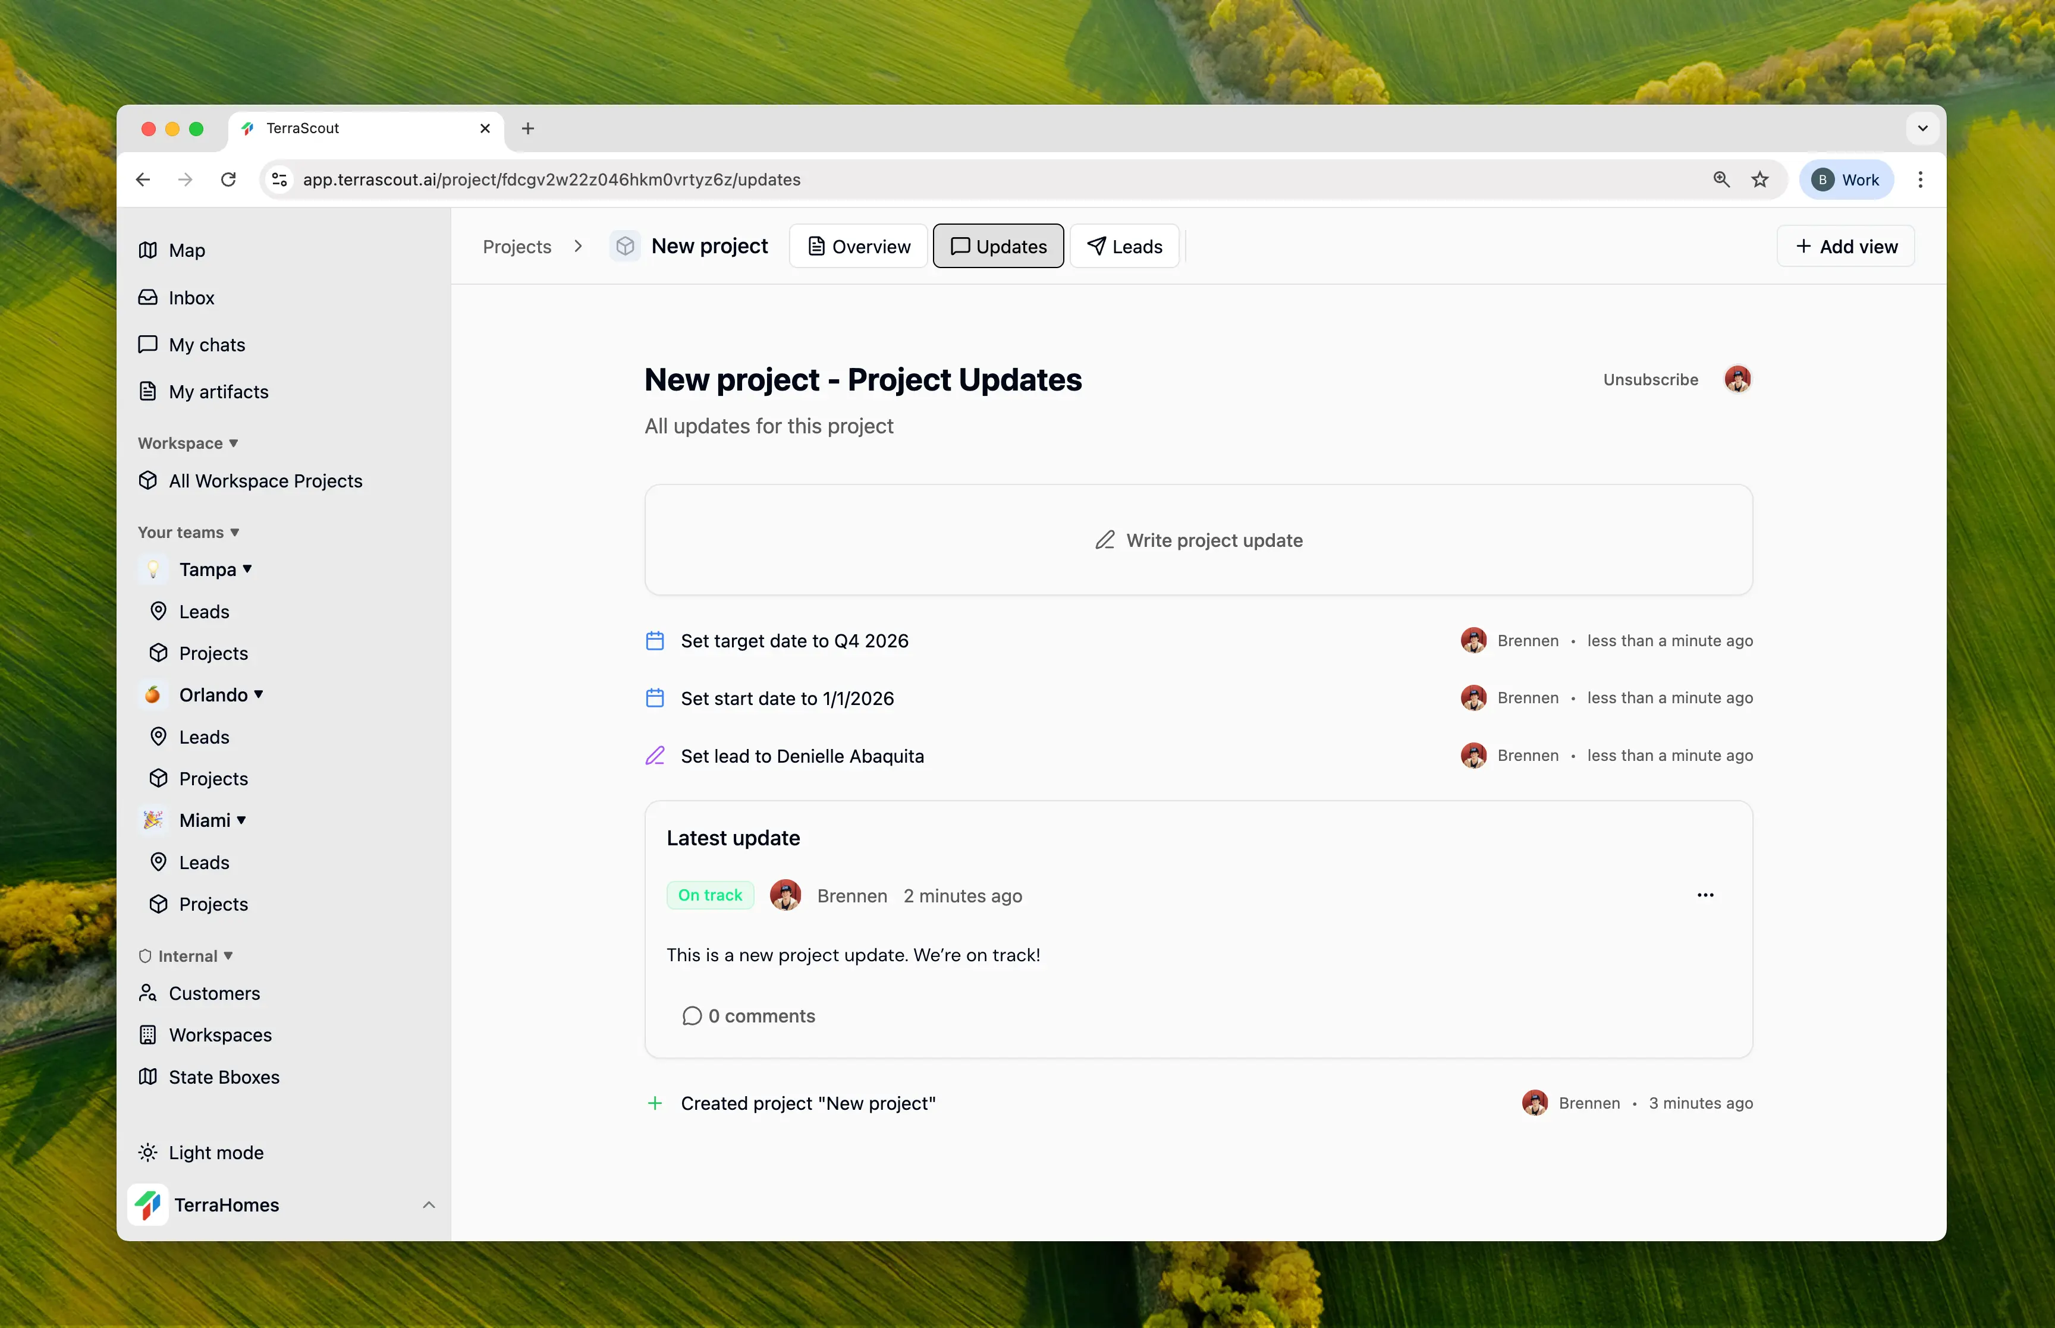Click the Add view button

click(1845, 247)
